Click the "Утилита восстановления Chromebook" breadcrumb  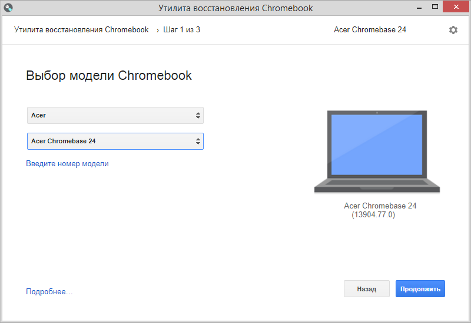pyautogui.click(x=81, y=30)
